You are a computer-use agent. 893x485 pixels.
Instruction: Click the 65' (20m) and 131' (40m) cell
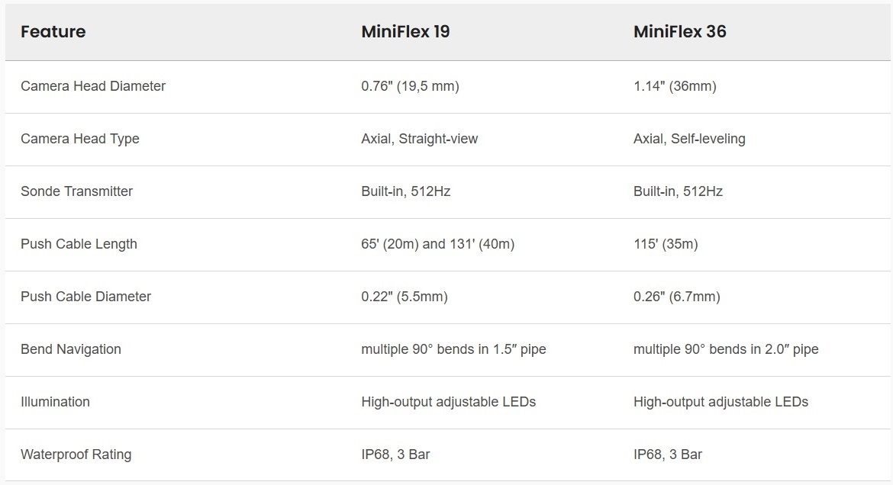pos(437,244)
